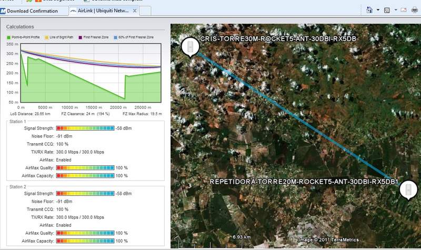Open a new blank browser tab
This screenshot has height=250, width=421.
[145, 11]
